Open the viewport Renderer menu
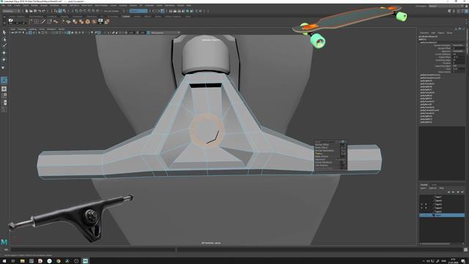This screenshot has height=264, width=469. point(51,29)
